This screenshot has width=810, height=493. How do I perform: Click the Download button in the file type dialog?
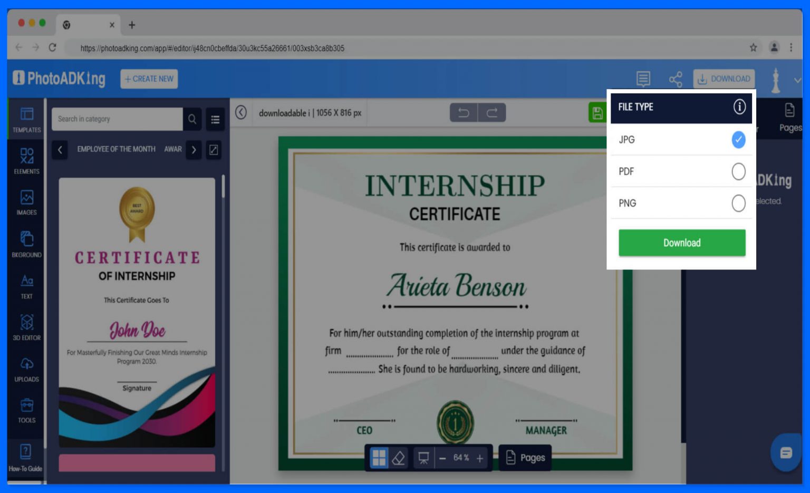681,243
